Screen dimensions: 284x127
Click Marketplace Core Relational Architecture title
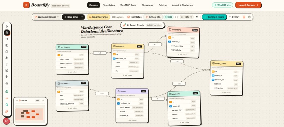coord(101,29)
